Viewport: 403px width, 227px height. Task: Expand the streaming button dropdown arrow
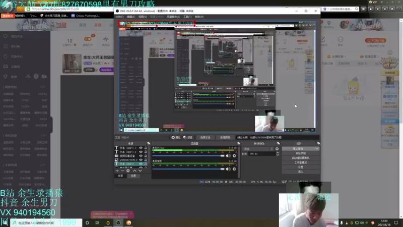pyautogui.click(x=317, y=149)
